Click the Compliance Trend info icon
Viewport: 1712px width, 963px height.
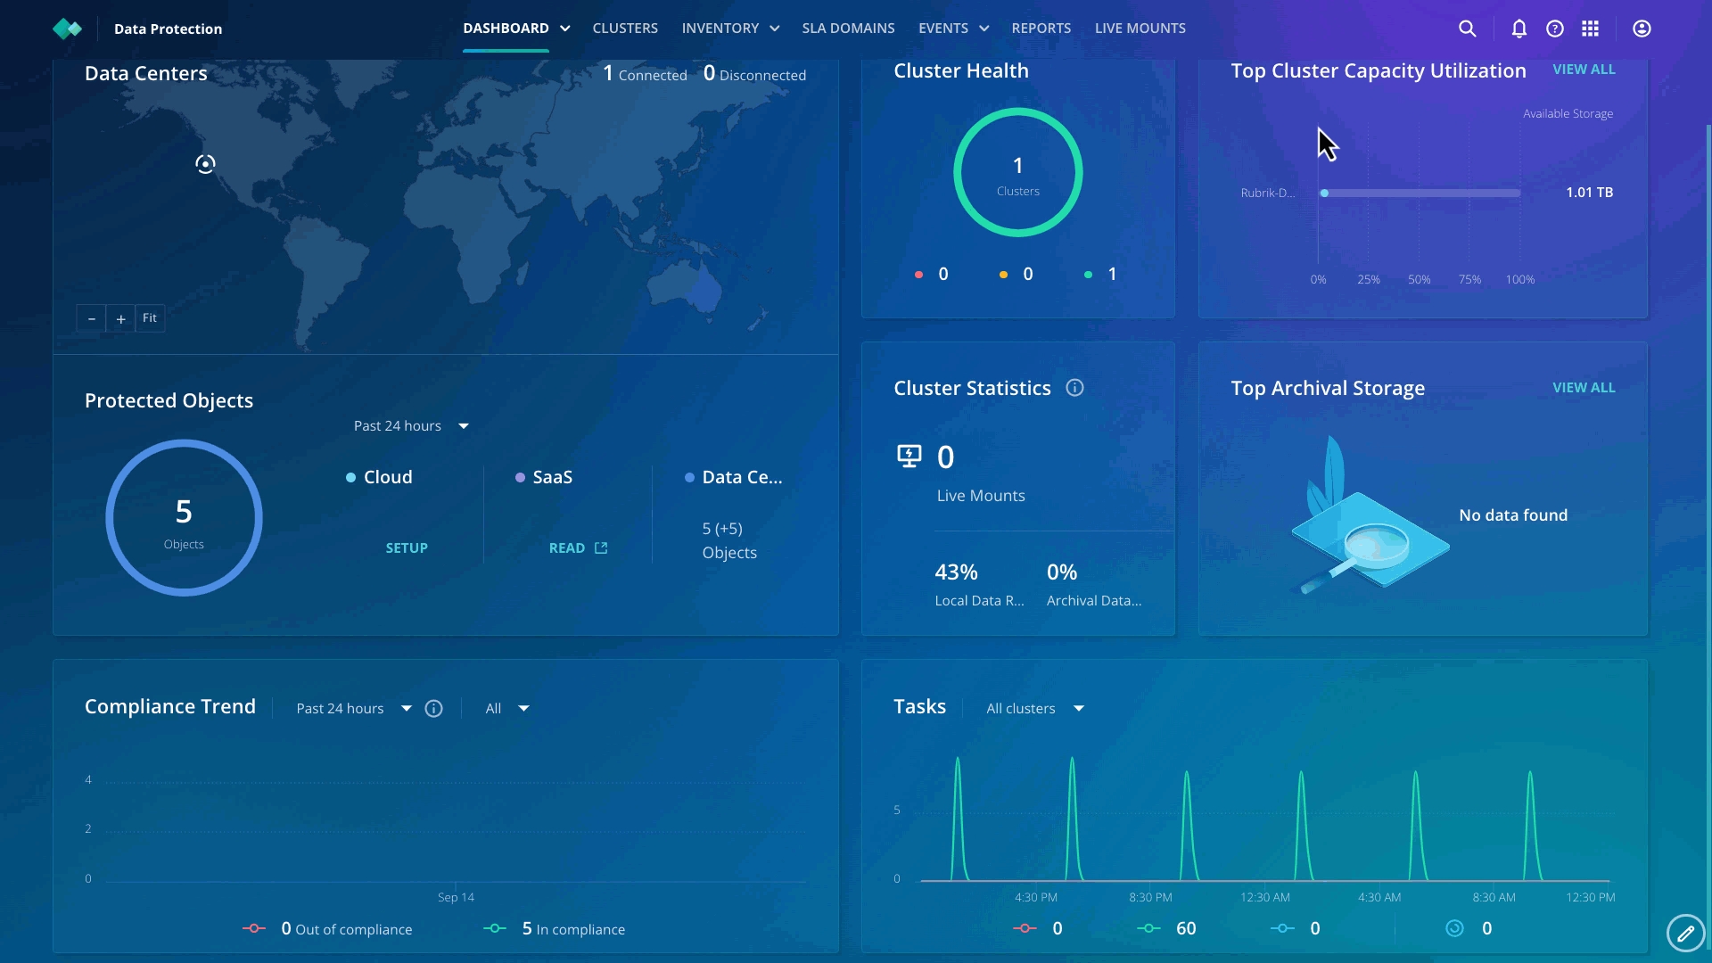tap(434, 709)
